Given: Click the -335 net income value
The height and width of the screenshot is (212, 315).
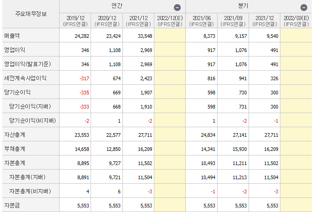Looking at the screenshot, I should pos(84,93).
